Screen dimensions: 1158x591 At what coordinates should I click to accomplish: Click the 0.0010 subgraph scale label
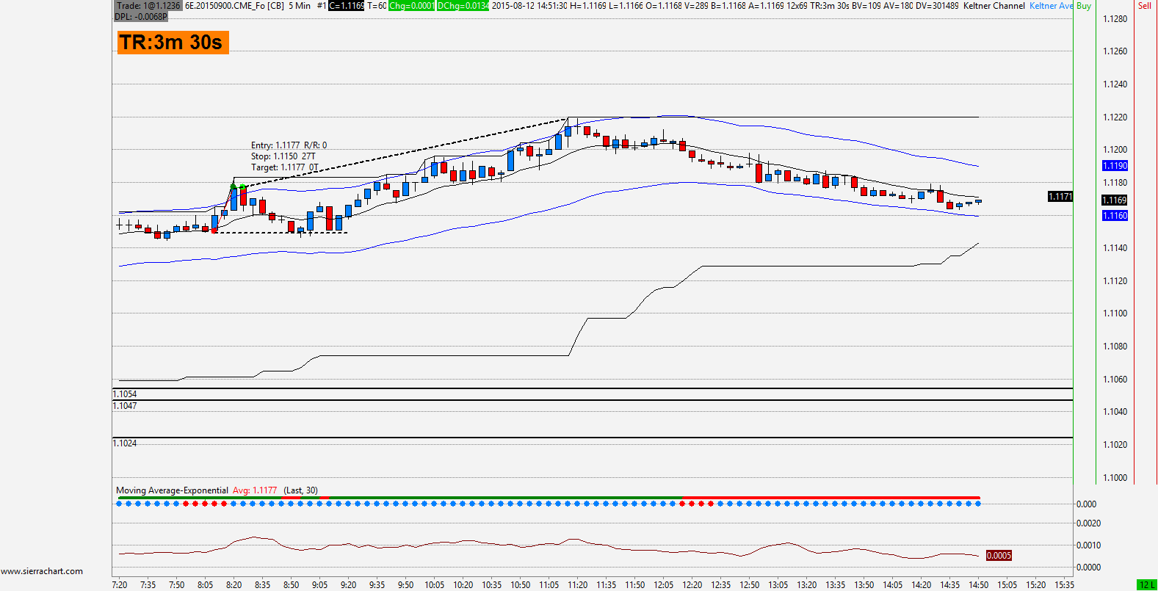[1089, 545]
